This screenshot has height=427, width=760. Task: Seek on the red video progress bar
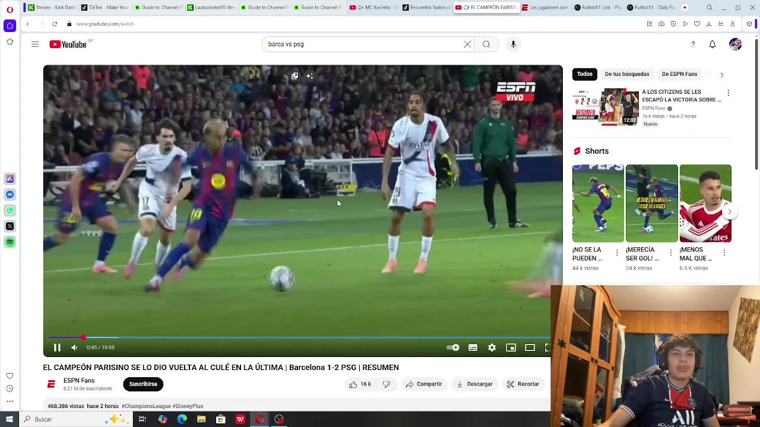(299, 337)
